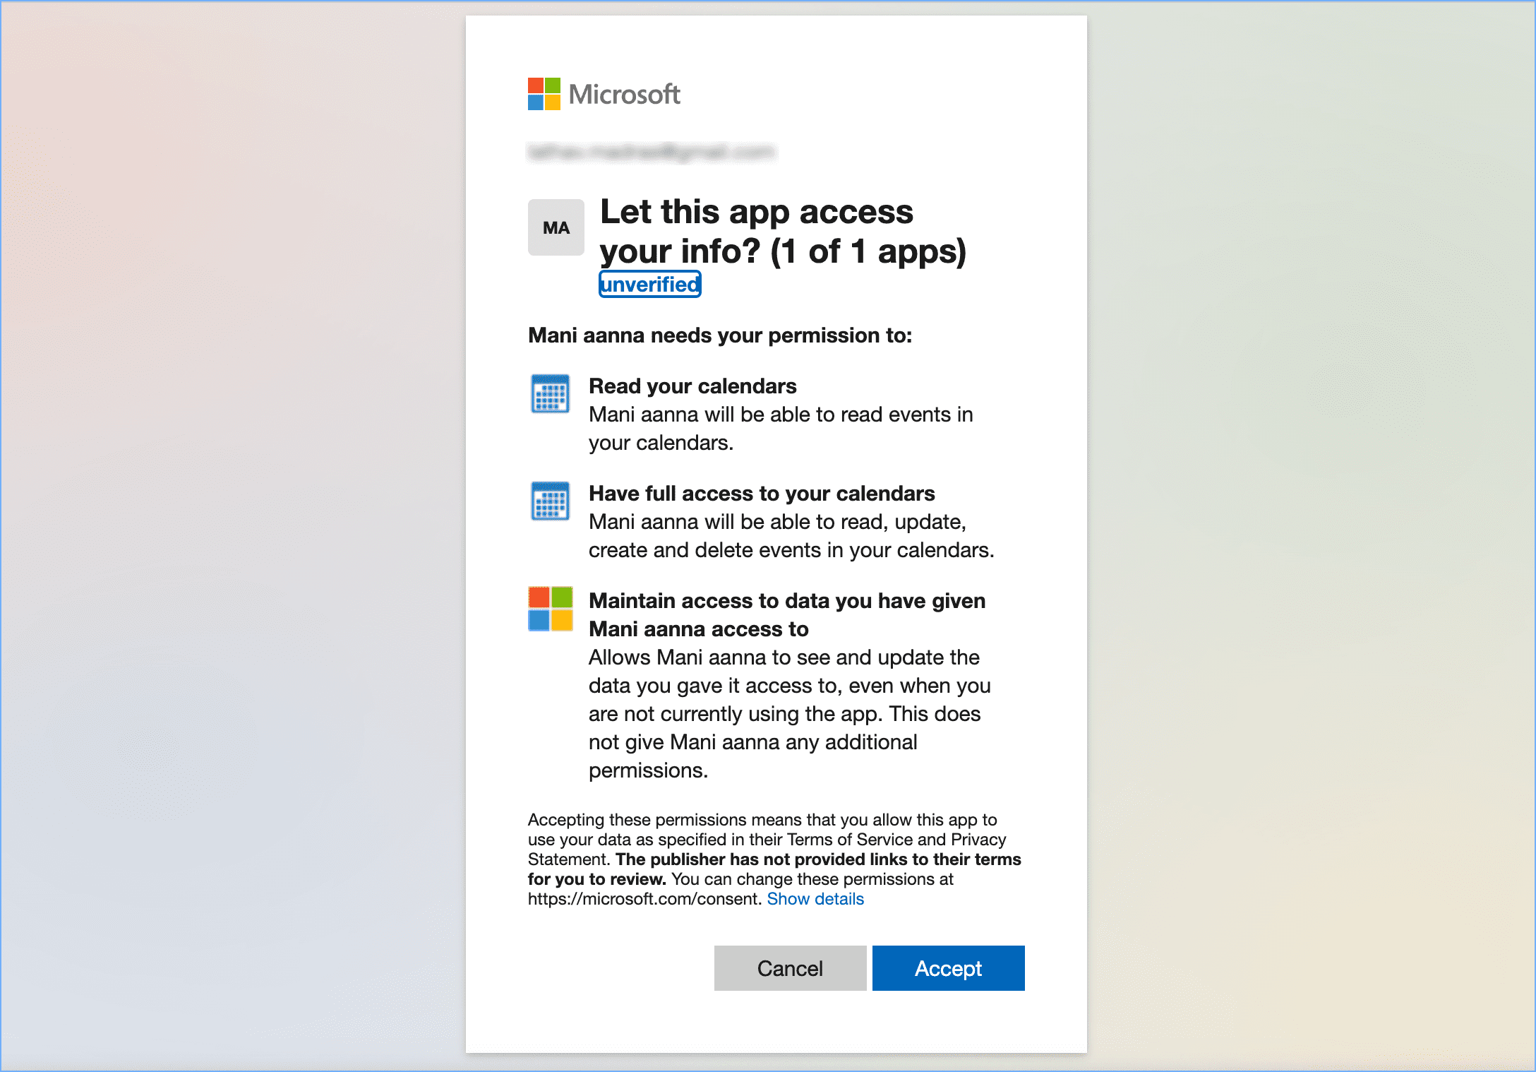Click the Microsoft logo icon at top
This screenshot has height=1072, width=1536.
tap(544, 94)
